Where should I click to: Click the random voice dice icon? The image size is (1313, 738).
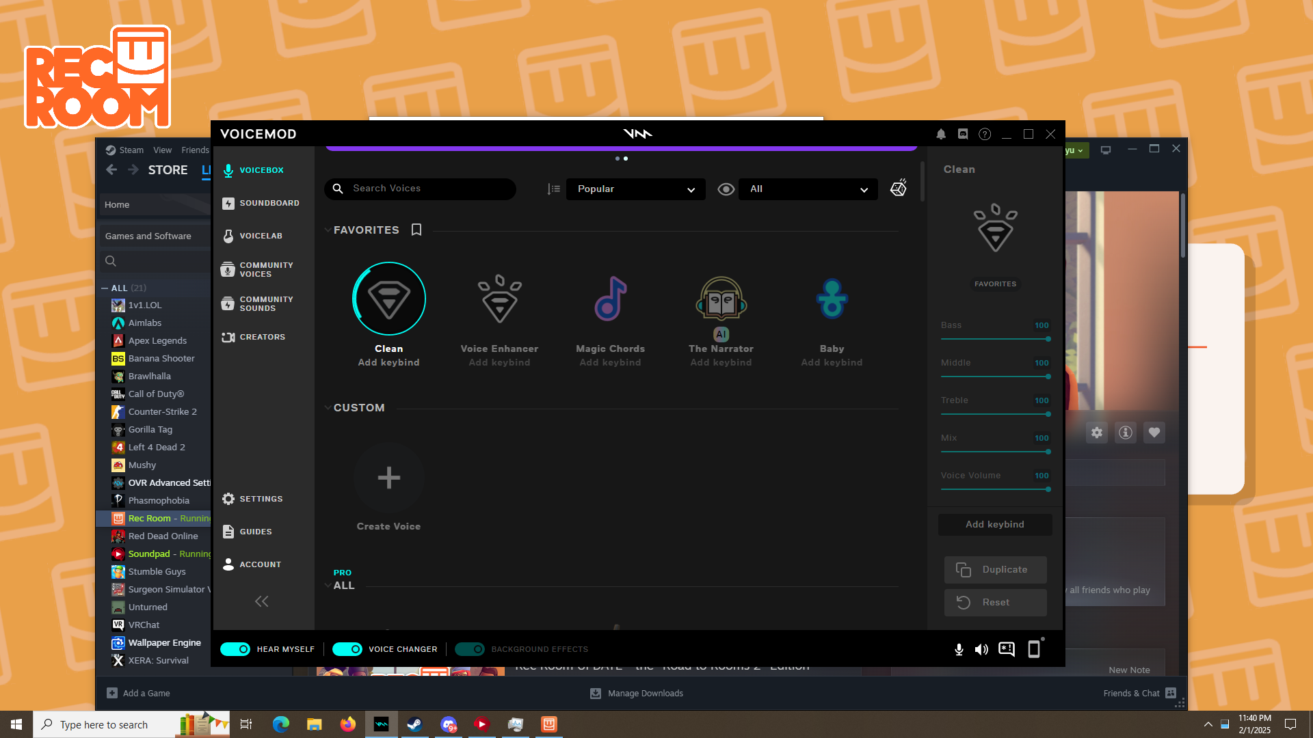tap(898, 188)
